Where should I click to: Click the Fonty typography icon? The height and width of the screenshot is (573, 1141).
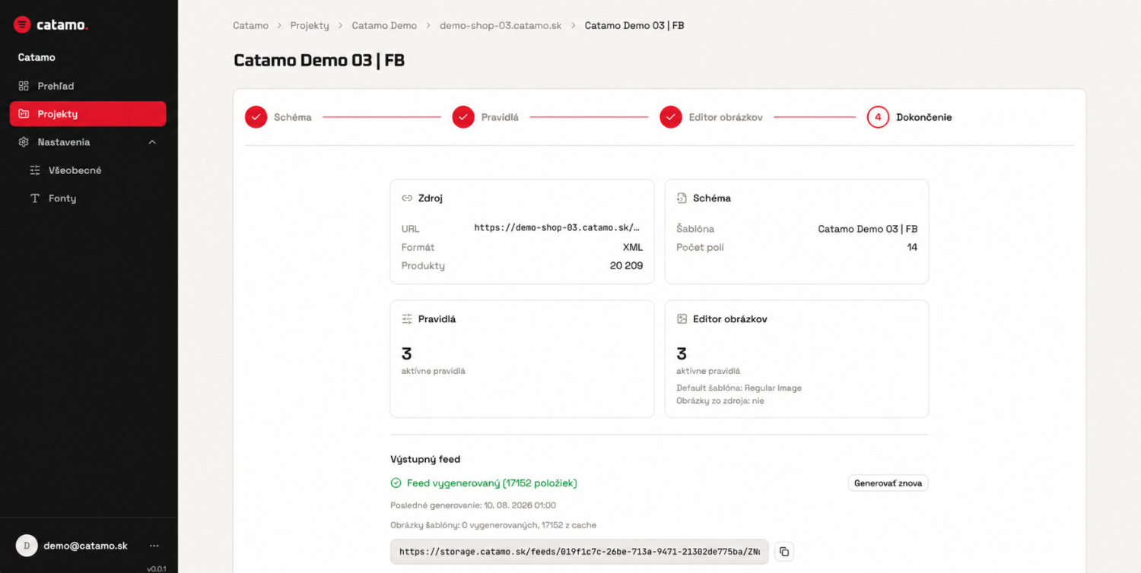(35, 198)
